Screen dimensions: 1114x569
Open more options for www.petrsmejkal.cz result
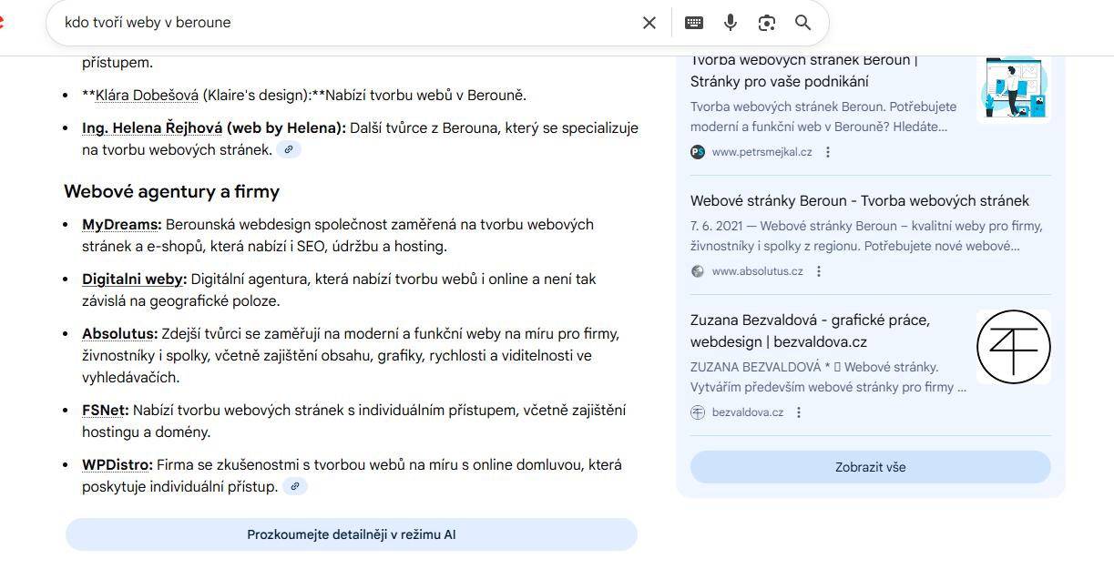828,152
